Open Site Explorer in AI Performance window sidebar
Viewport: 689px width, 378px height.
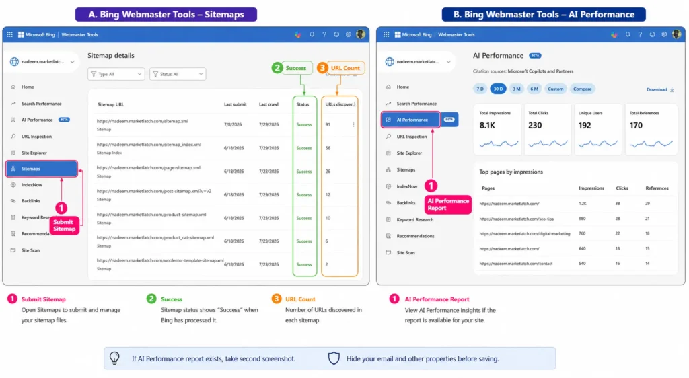409,153
